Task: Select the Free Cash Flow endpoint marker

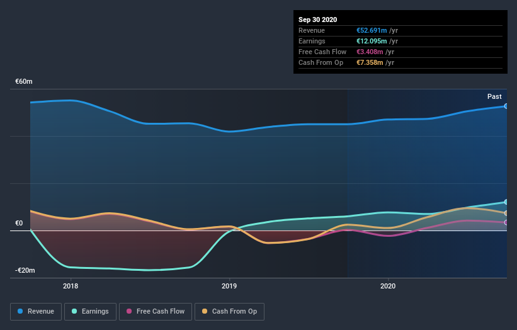Action: (506, 222)
